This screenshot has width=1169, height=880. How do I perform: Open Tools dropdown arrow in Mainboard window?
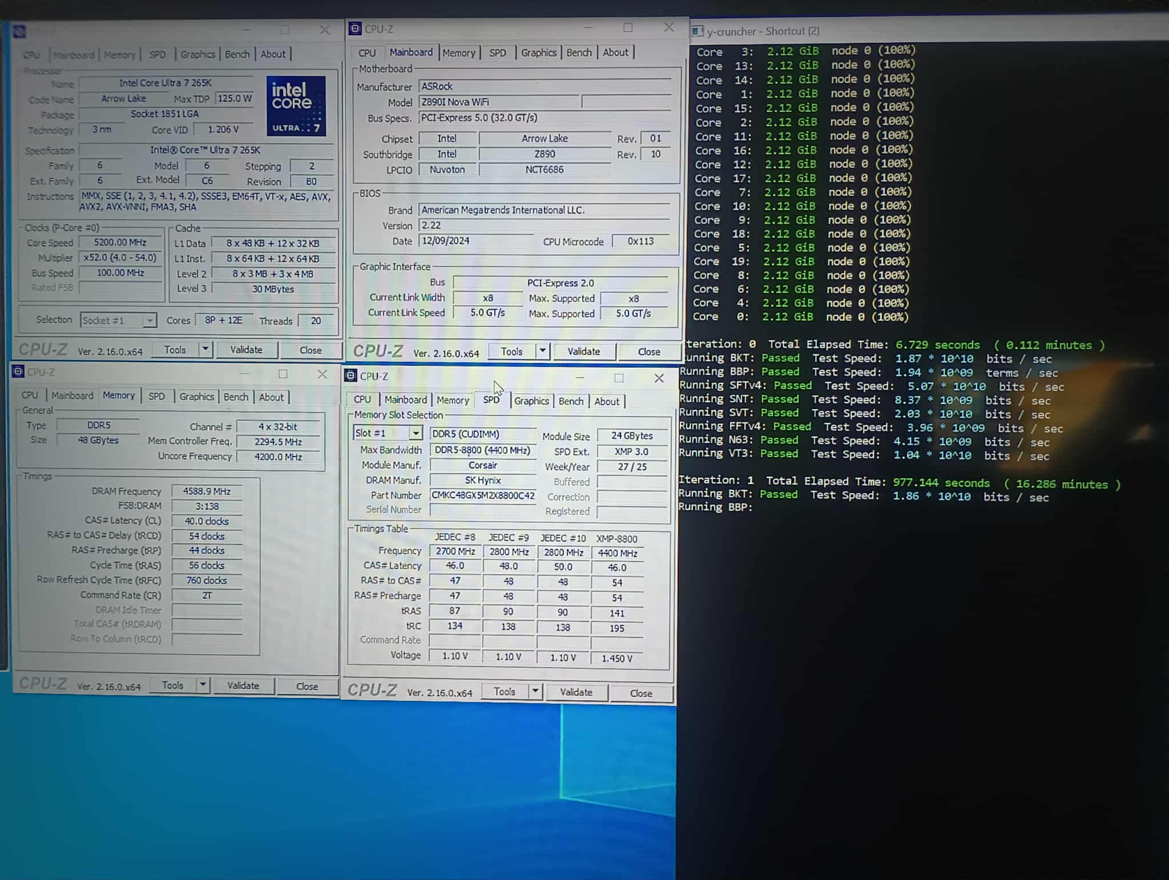click(x=543, y=351)
